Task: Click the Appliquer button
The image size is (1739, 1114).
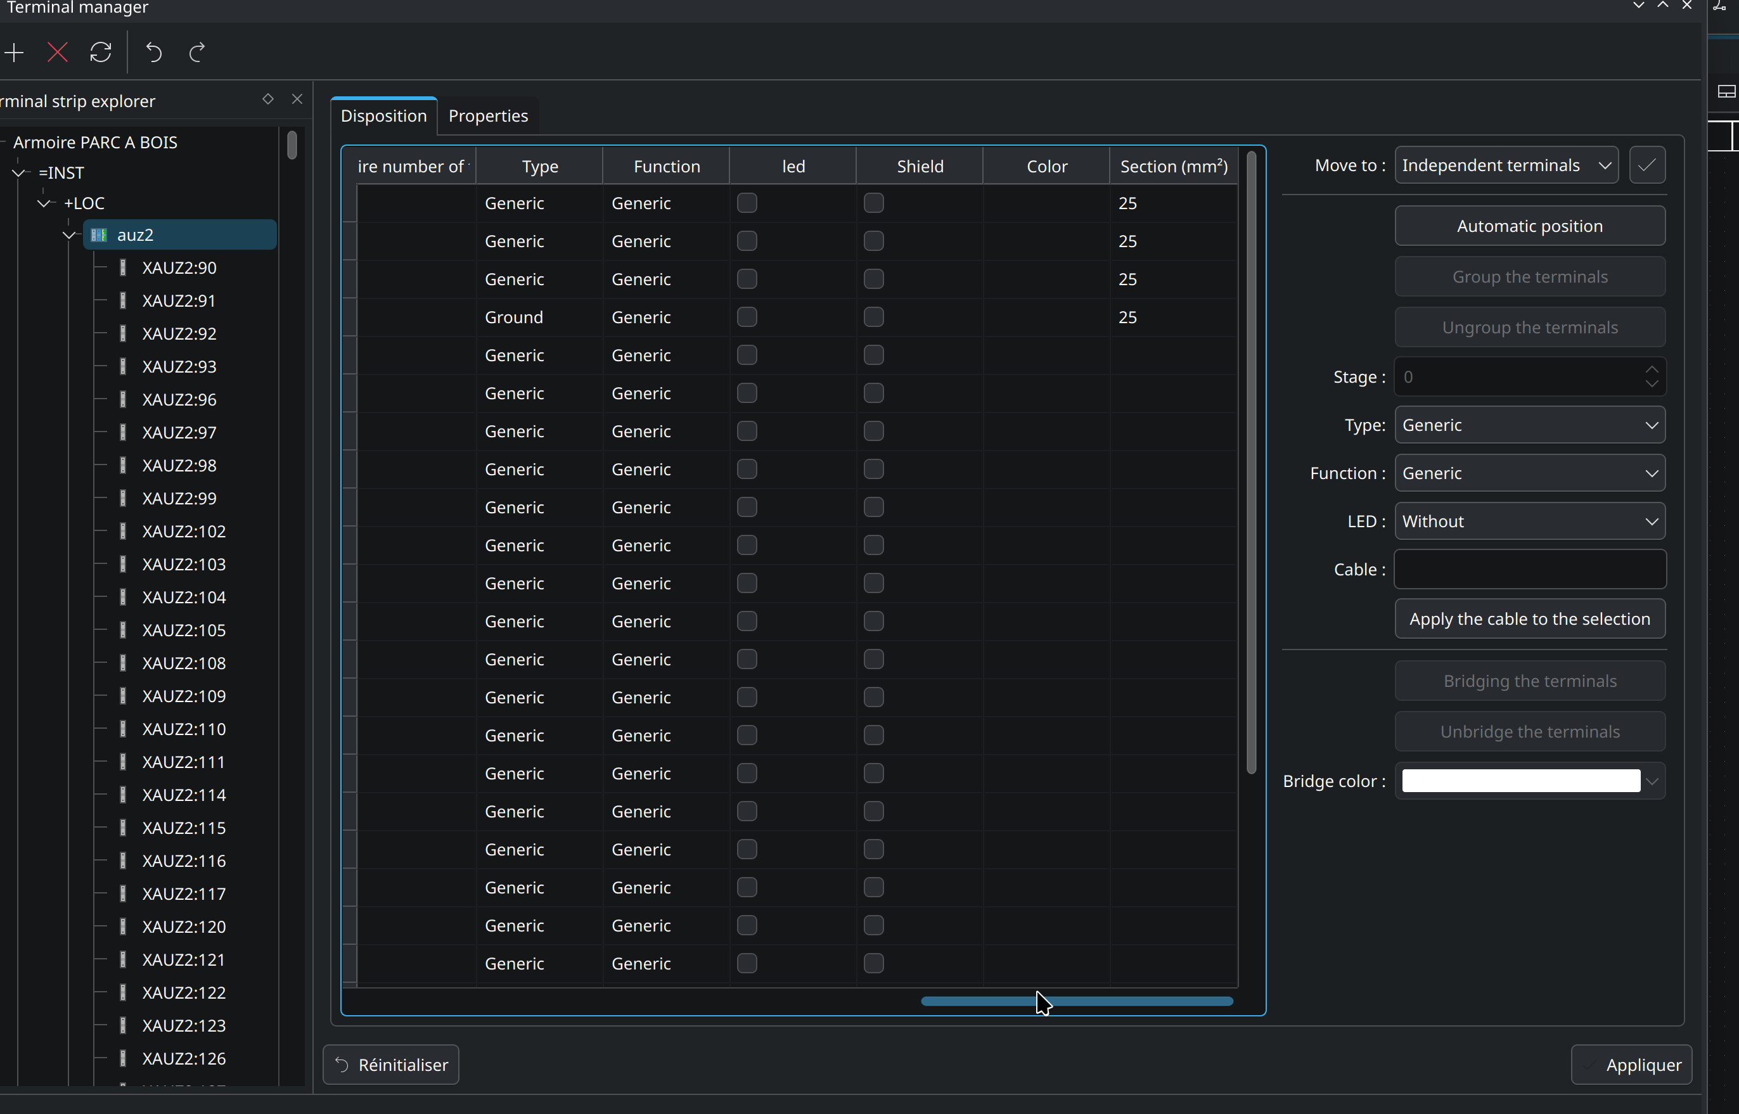Action: (x=1631, y=1064)
